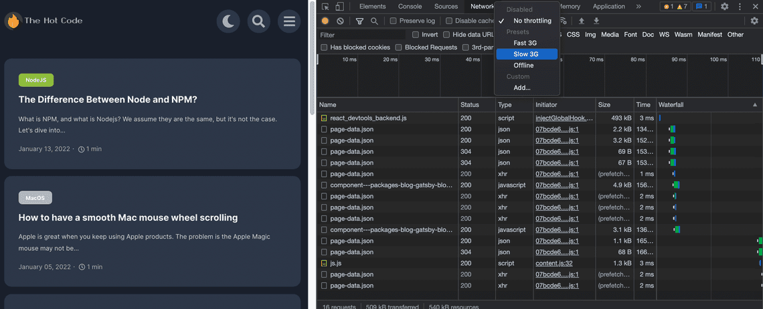
Task: Close the DevTools panel
Action: [x=755, y=6]
